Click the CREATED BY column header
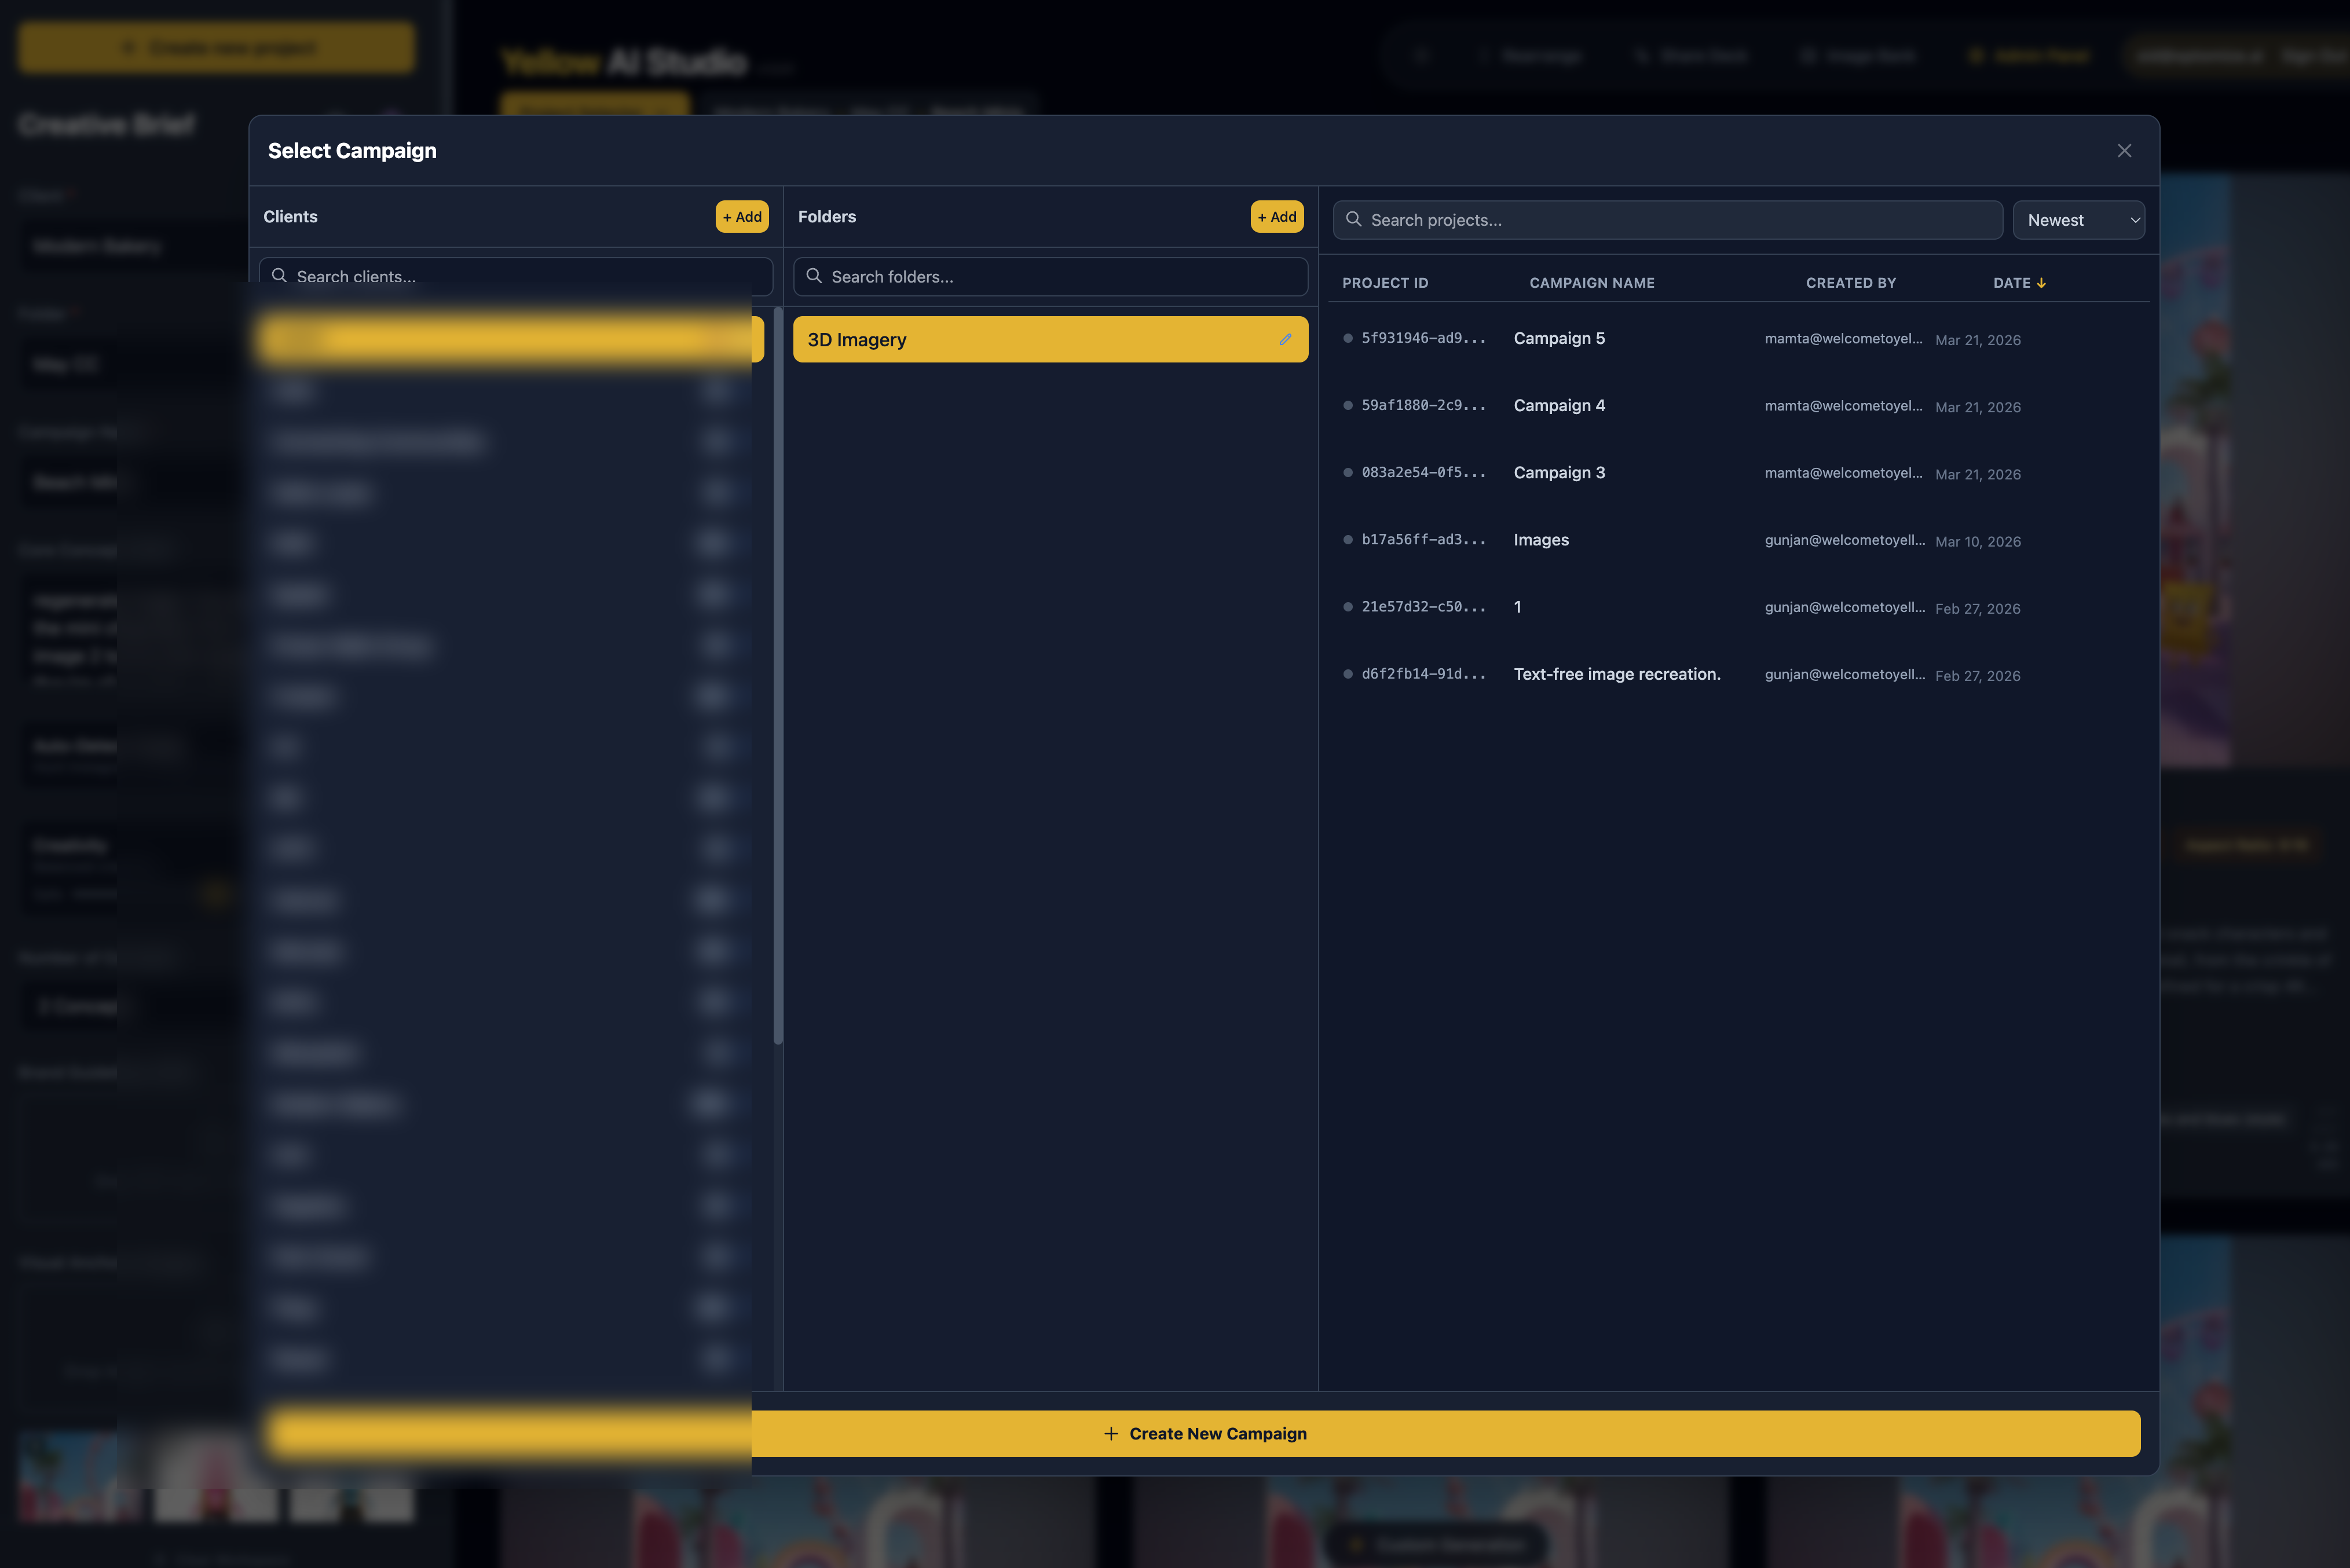This screenshot has height=1568, width=2350. point(1850,283)
